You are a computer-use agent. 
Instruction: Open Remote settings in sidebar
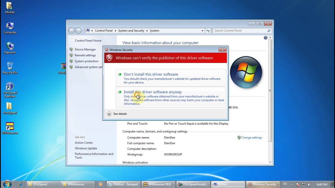point(85,55)
